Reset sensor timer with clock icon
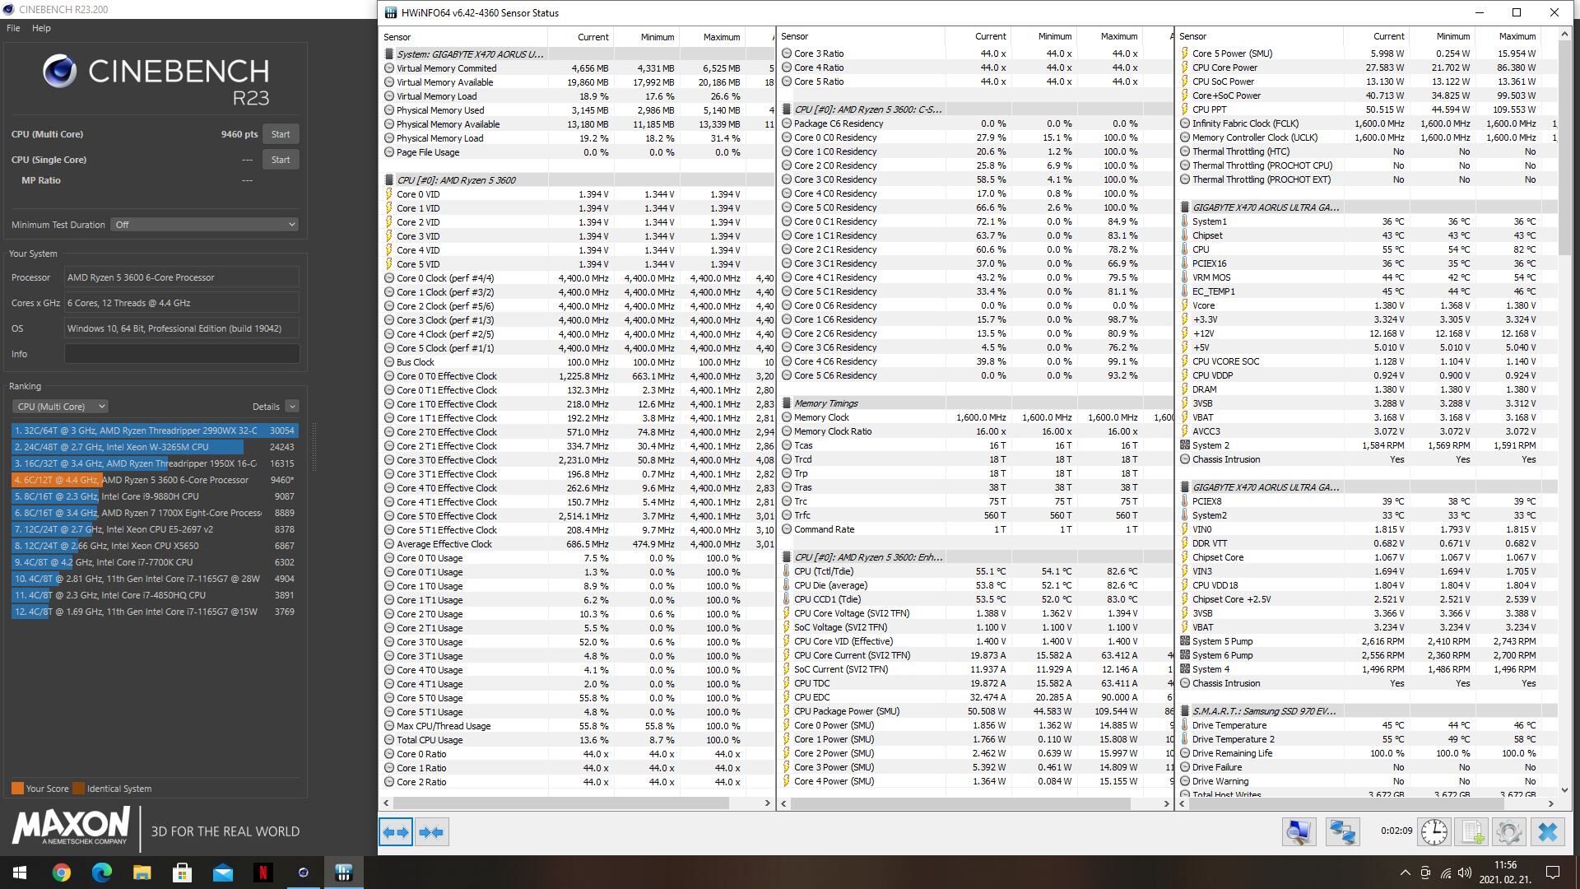This screenshot has height=889, width=1580. [1434, 832]
